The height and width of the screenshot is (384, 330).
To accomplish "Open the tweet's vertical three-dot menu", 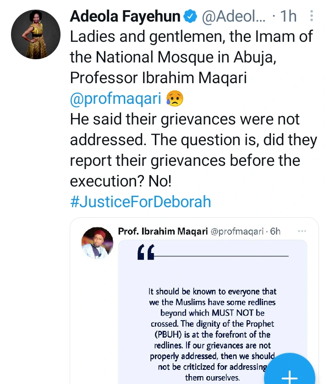I will 312,17.
